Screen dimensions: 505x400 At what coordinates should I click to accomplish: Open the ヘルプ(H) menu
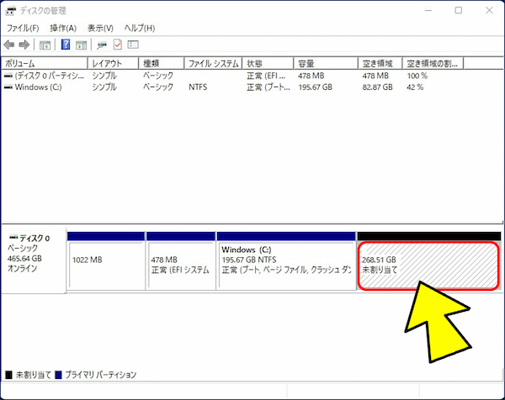(140, 29)
